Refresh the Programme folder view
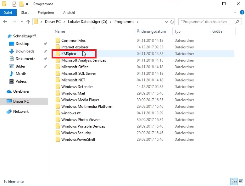The width and height of the screenshot is (245, 186). point(172,22)
